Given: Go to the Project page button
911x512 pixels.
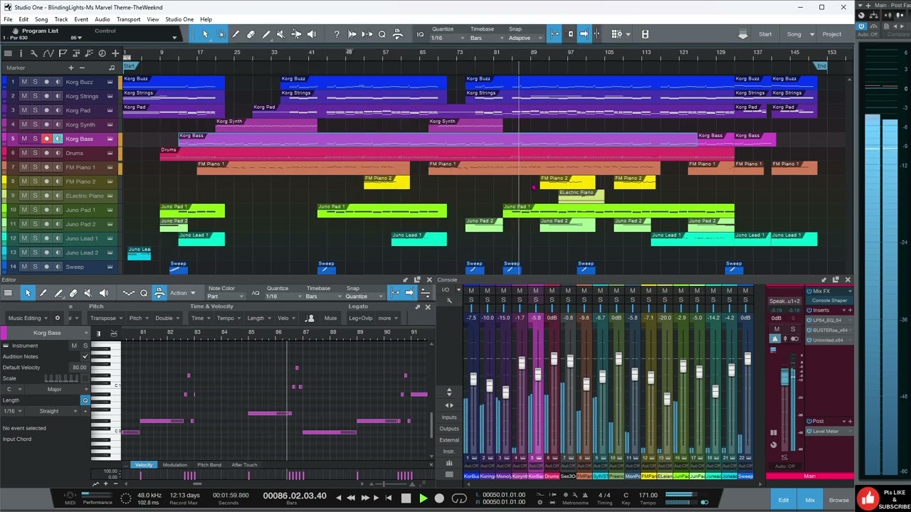Looking at the screenshot, I should click(832, 34).
